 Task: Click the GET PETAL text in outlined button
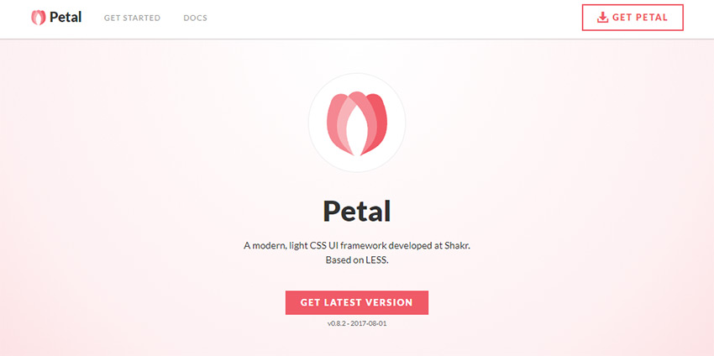[x=640, y=18]
